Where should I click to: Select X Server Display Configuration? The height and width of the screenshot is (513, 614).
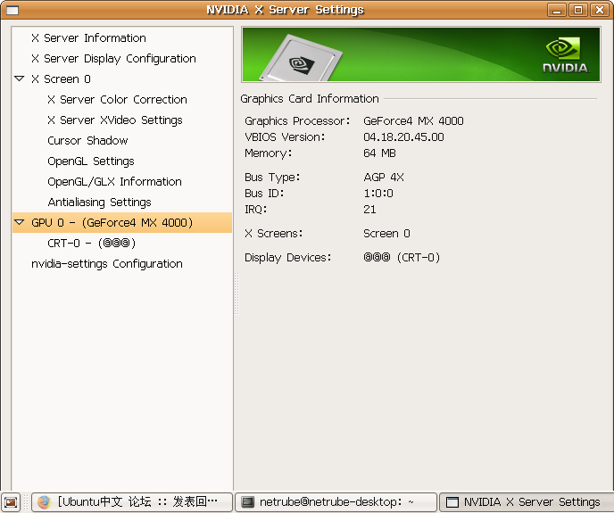click(113, 59)
